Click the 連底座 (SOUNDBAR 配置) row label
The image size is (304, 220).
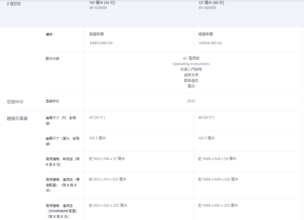61,211
